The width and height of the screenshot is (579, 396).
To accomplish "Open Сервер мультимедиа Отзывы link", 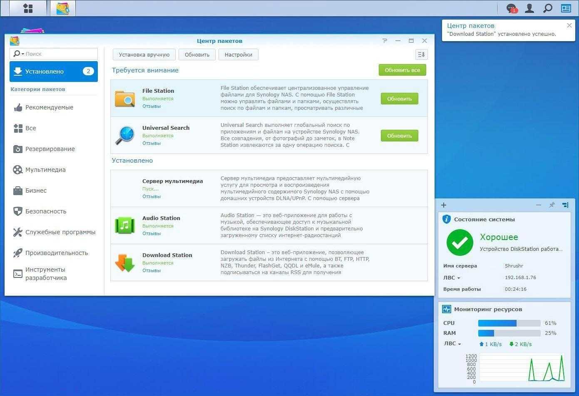I will point(152,196).
